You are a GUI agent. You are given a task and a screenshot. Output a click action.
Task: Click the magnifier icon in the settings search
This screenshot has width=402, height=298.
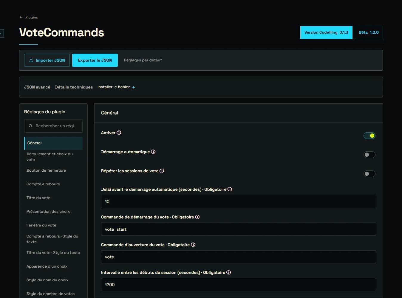pyautogui.click(x=30, y=126)
